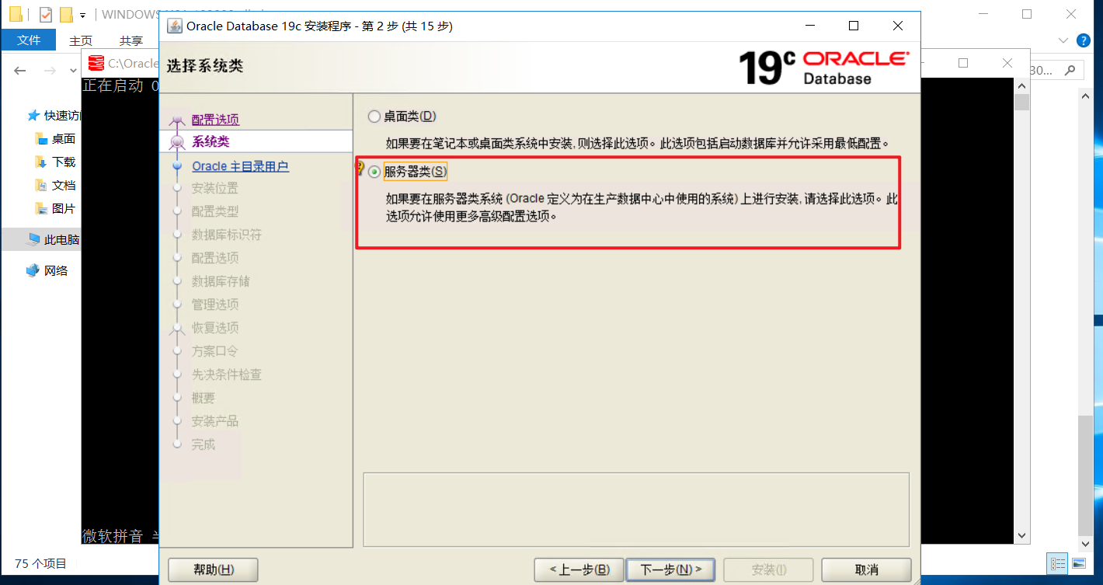The image size is (1103, 585).
Task: Click the Explorer quick access properties checkmark icon
Action: click(46, 14)
